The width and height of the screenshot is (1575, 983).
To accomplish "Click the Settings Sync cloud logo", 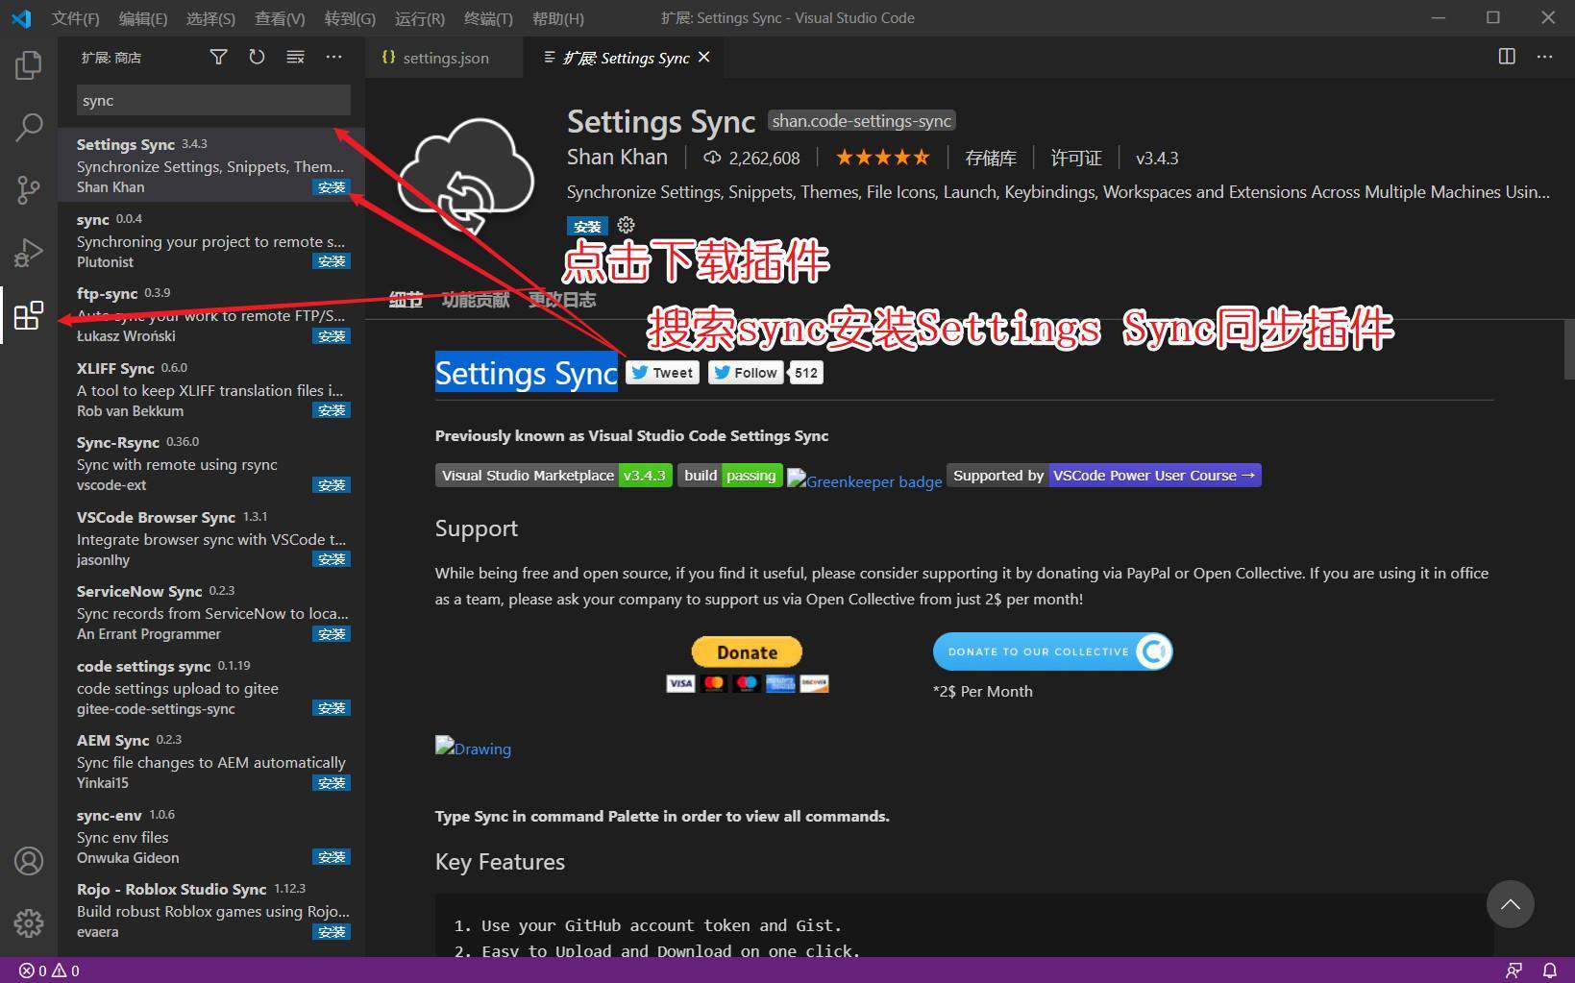I will (x=466, y=178).
